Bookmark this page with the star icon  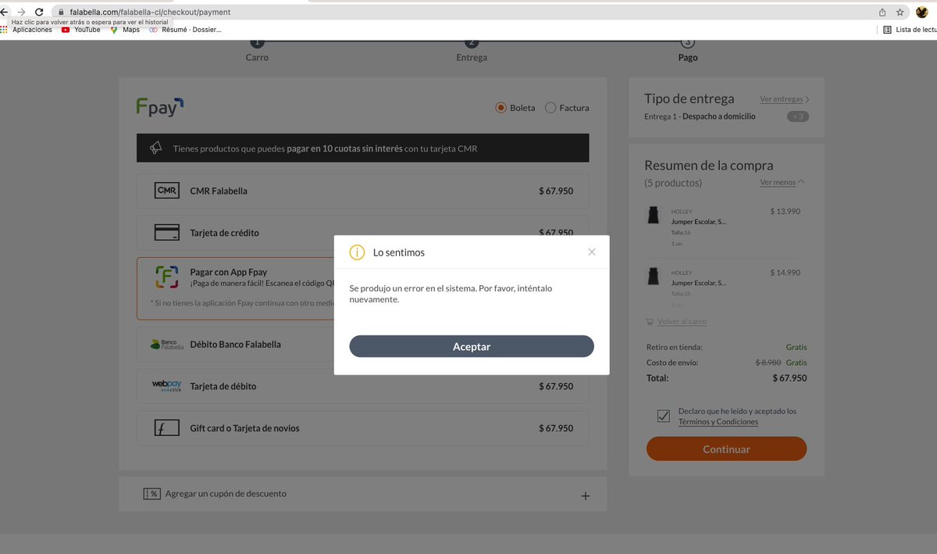tap(900, 13)
